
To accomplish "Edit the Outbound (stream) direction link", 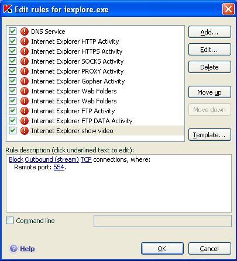I will (52, 159).
